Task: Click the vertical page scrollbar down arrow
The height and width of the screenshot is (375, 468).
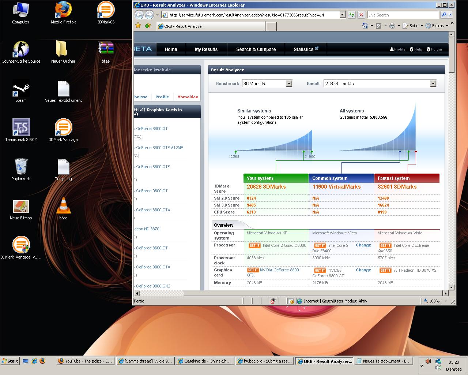Action: 451,287
